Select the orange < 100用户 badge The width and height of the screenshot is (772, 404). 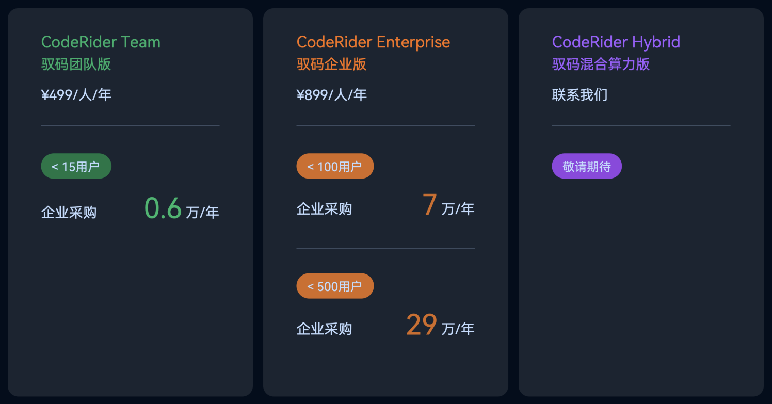[335, 166]
